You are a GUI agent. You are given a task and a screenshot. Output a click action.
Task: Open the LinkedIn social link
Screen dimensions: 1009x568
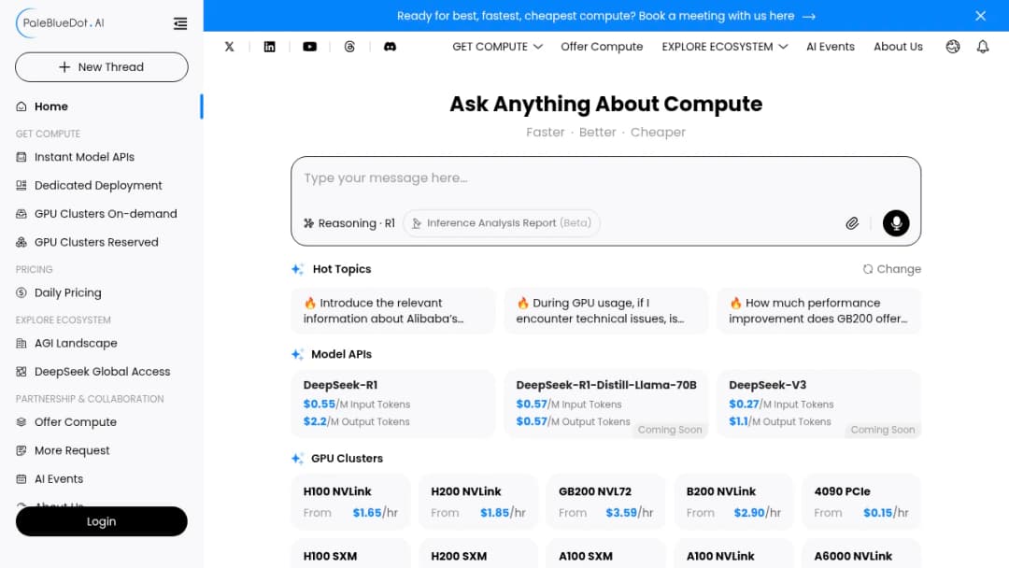(270, 47)
